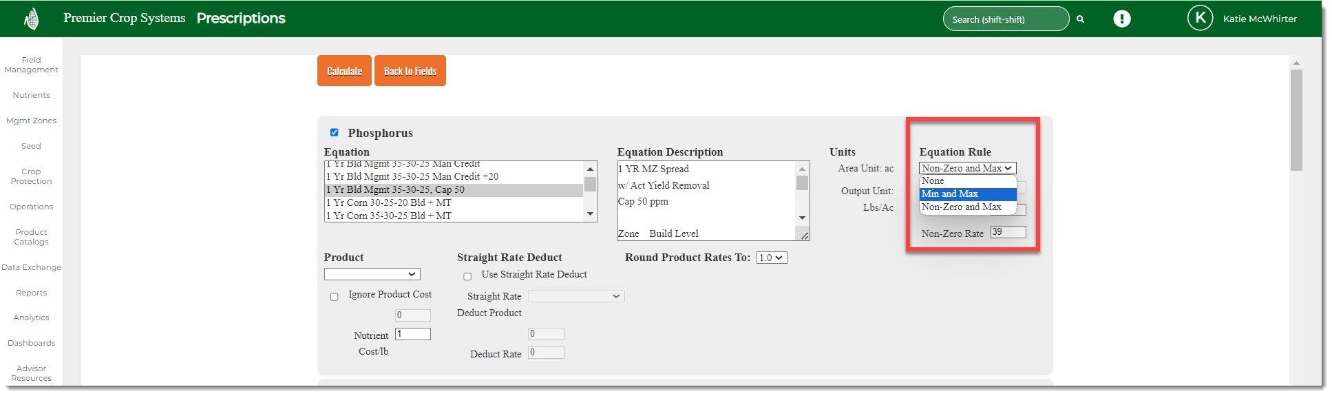Go to Data Exchange section
Image resolution: width=1332 pixels, height=396 pixels.
[x=31, y=267]
